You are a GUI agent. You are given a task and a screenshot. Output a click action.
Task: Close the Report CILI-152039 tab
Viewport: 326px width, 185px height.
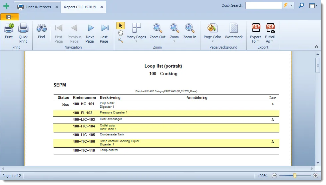coord(102,7)
